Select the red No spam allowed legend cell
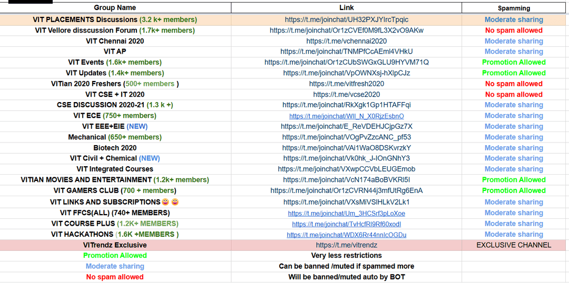 click(x=115, y=277)
